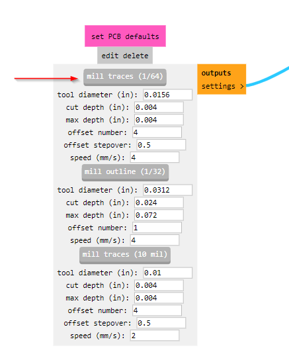
Task: Focus cut depth field under mill traces (1/64)
Action: (159, 107)
